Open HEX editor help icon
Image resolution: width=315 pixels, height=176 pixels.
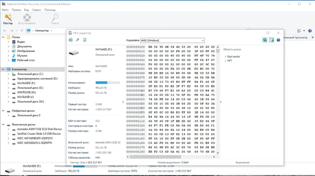[x=278, y=40]
